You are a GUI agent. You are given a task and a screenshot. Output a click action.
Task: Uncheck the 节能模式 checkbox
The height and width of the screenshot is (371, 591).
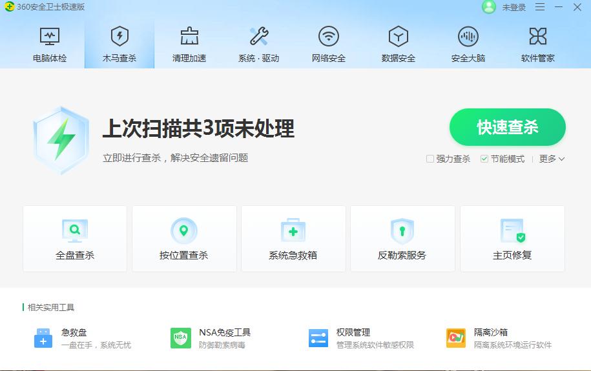tap(484, 159)
